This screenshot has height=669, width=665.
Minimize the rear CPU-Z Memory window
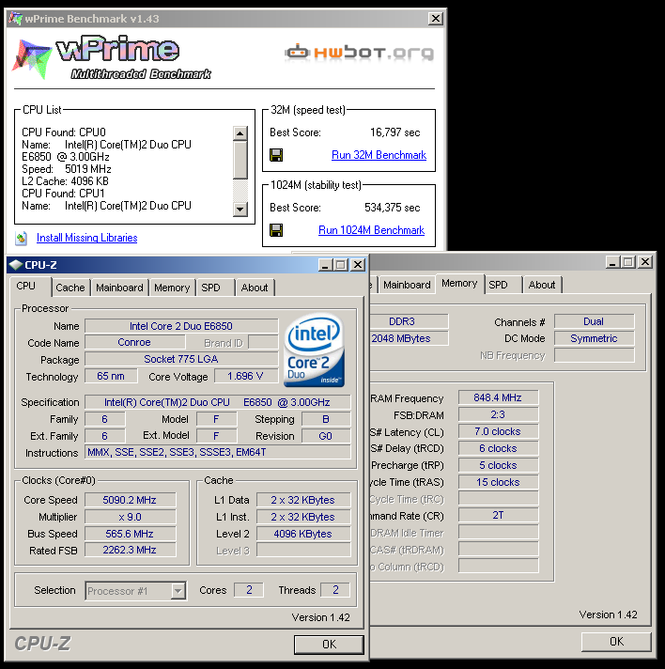point(613,262)
